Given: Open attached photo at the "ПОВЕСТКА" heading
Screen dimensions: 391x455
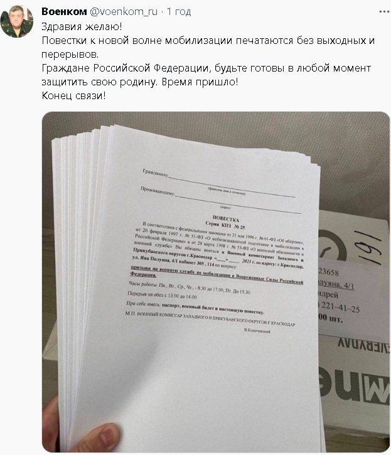Looking at the screenshot, I should click(x=225, y=218).
